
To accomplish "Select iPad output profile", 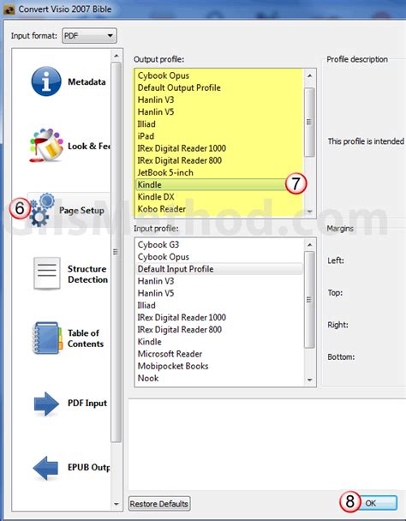I will pyautogui.click(x=219, y=136).
